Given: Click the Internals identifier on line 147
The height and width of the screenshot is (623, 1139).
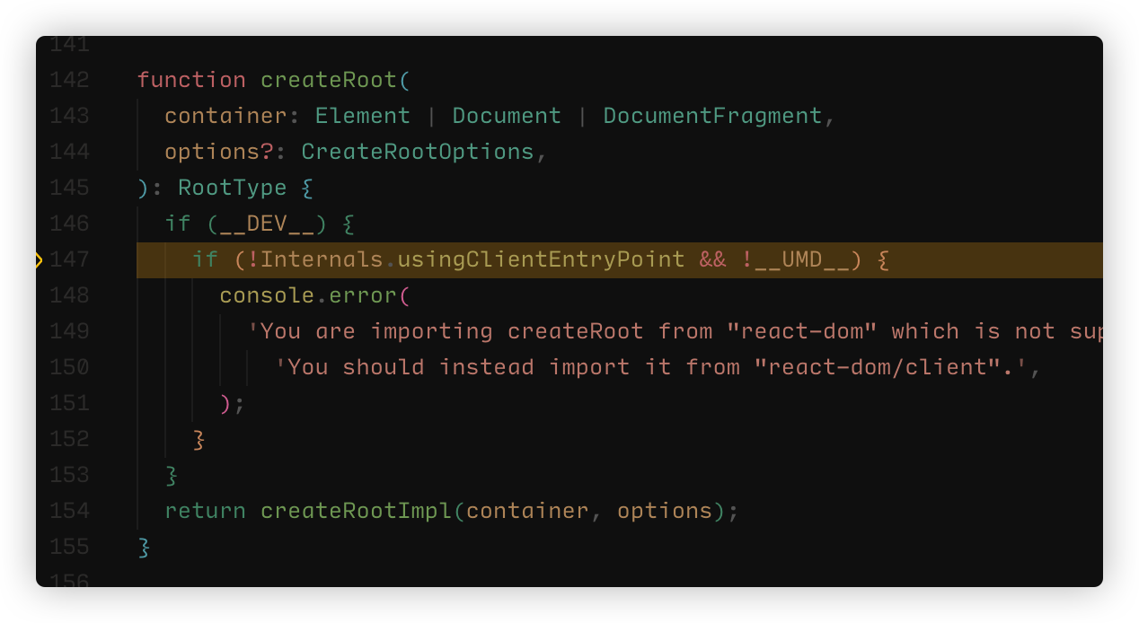Looking at the screenshot, I should 322,259.
